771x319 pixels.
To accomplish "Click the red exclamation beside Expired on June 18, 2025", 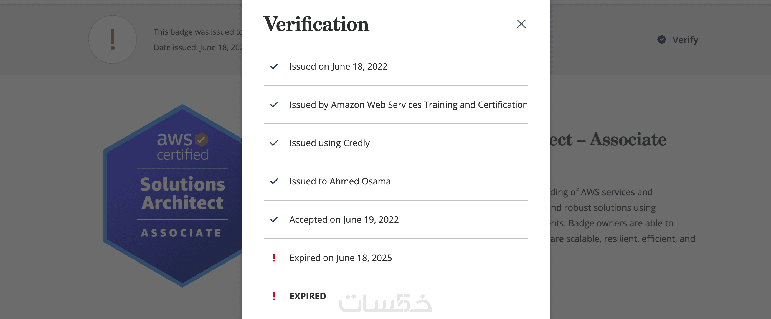I will (274, 258).
